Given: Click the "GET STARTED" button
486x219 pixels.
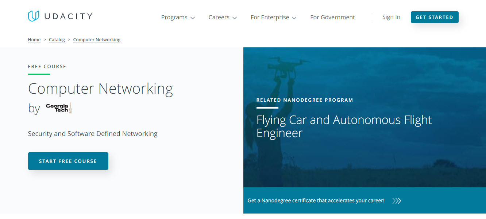Looking at the screenshot, I should [x=435, y=17].
